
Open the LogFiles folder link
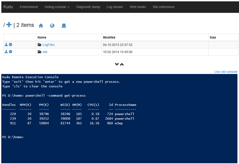point(48,45)
